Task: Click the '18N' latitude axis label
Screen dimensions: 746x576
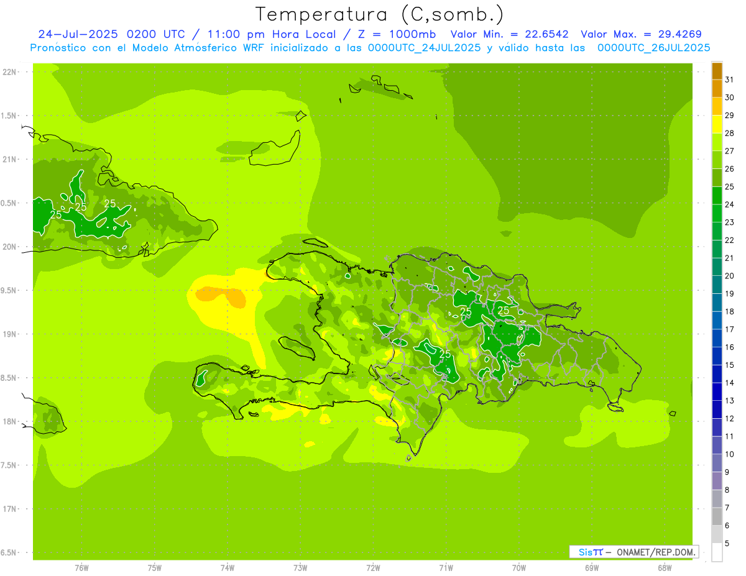Action: click(10, 422)
